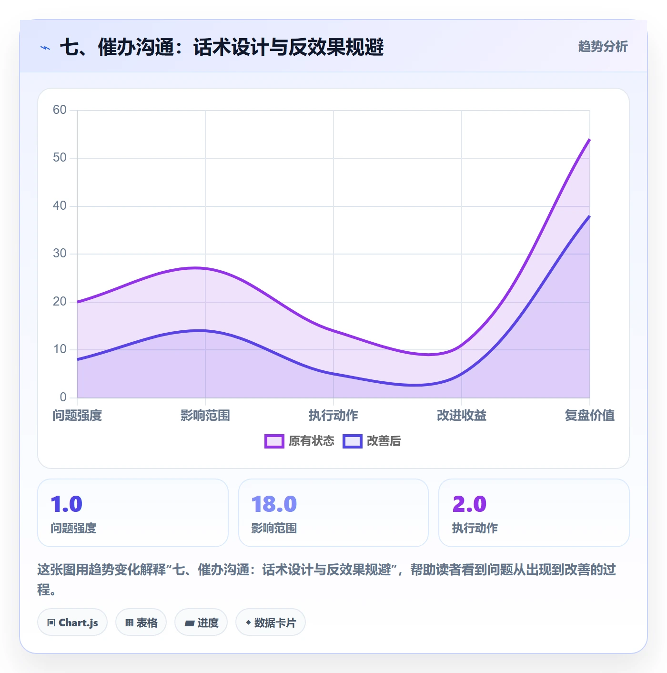Select the 进度 tag

pyautogui.click(x=201, y=622)
